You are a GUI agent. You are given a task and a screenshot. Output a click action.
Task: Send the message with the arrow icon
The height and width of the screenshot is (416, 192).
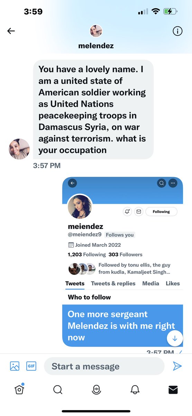tap(177, 366)
